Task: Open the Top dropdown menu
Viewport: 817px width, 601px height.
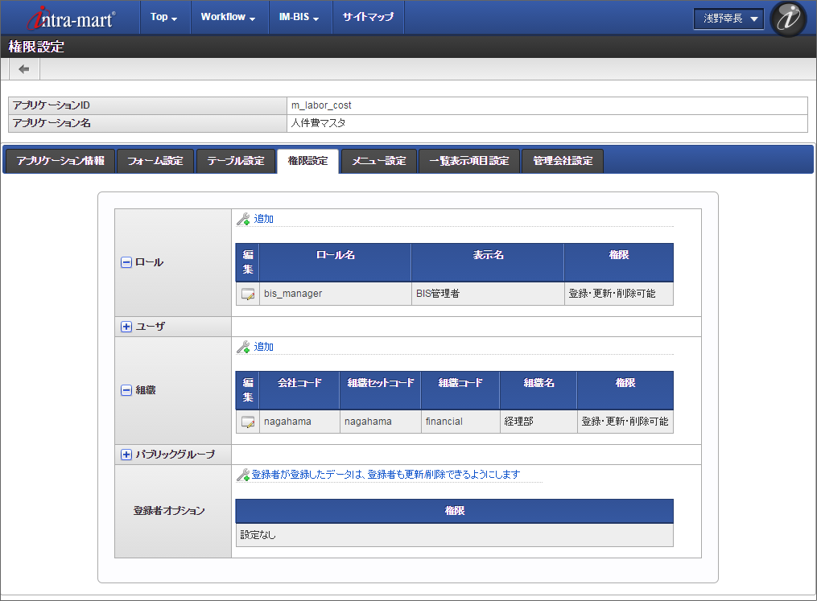Action: point(164,17)
